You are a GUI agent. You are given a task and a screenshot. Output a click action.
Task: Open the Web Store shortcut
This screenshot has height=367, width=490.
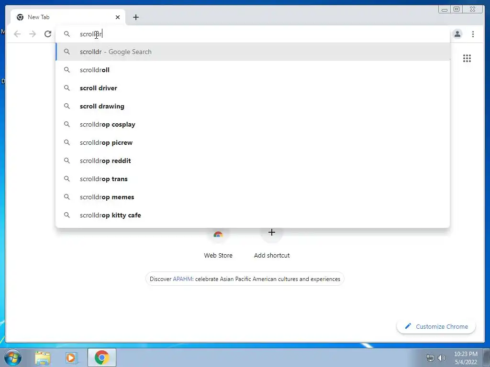point(218,243)
